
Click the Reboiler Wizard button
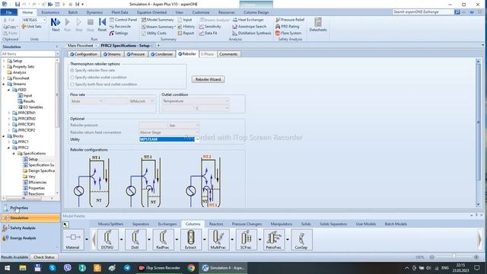point(208,79)
